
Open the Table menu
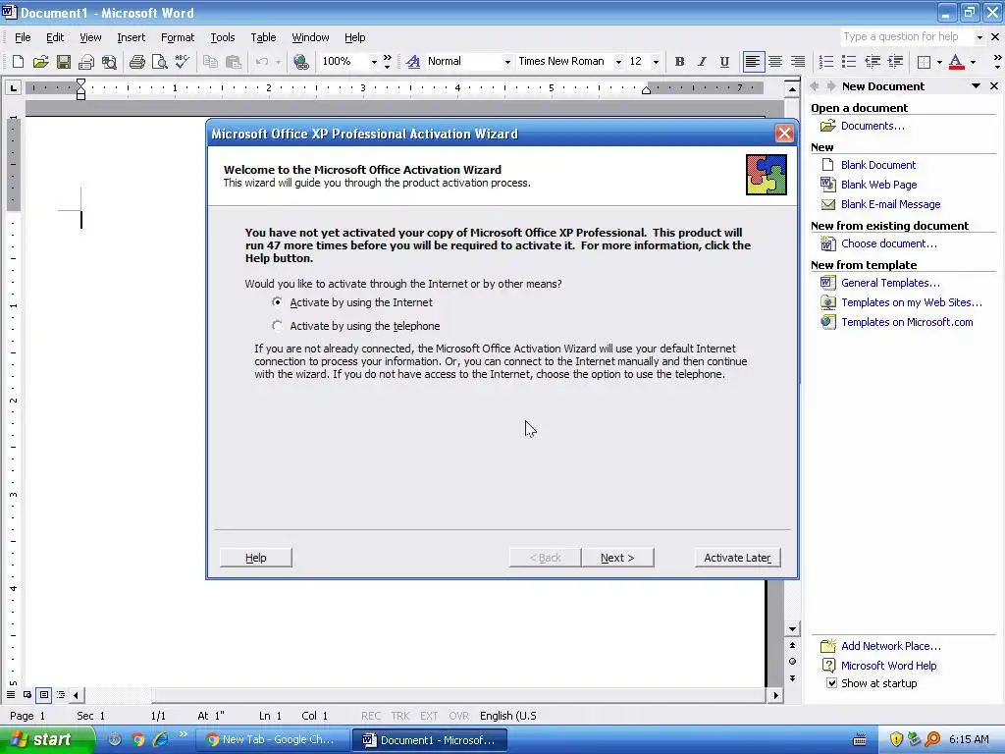[263, 37]
